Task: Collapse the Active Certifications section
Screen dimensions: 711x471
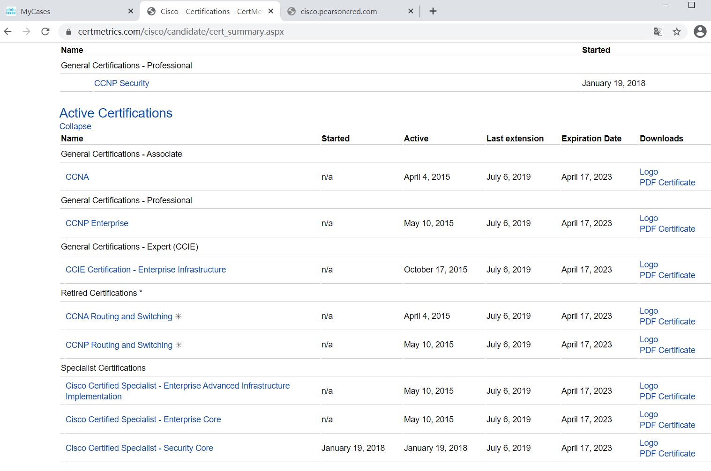Action: [75, 126]
